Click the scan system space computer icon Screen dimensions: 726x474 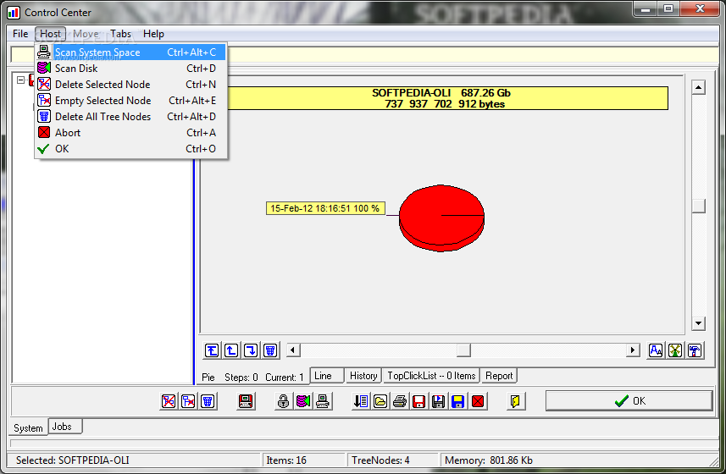click(x=322, y=401)
